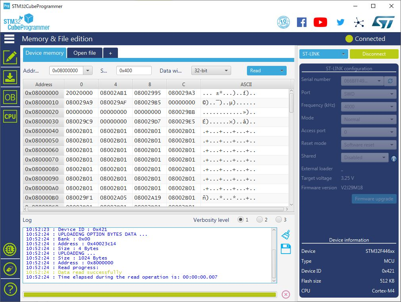The width and height of the screenshot is (401, 302).
Task: Select verbosity level 3
Action: 279,219
